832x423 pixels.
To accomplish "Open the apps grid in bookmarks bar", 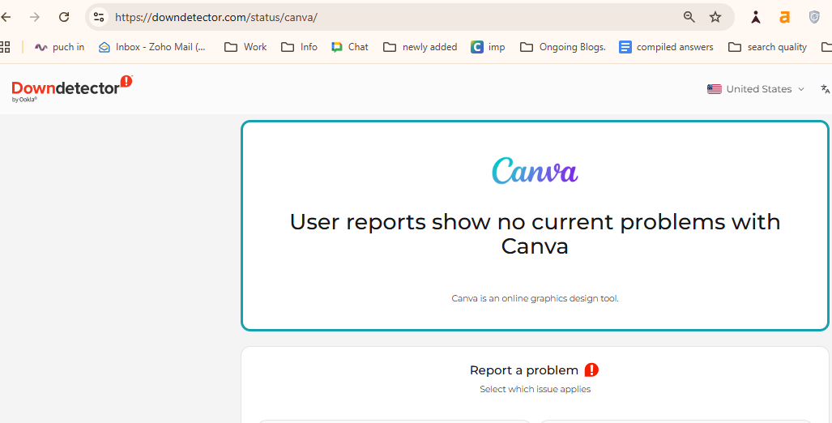I will pyautogui.click(x=6, y=47).
